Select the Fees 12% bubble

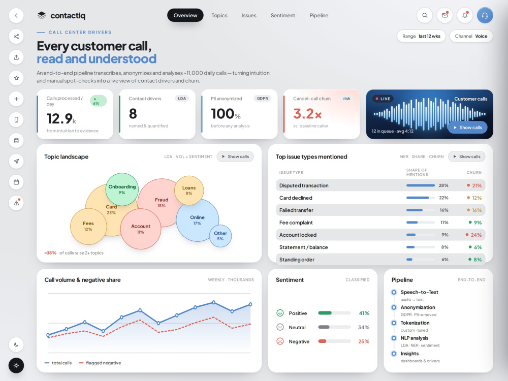(88, 226)
